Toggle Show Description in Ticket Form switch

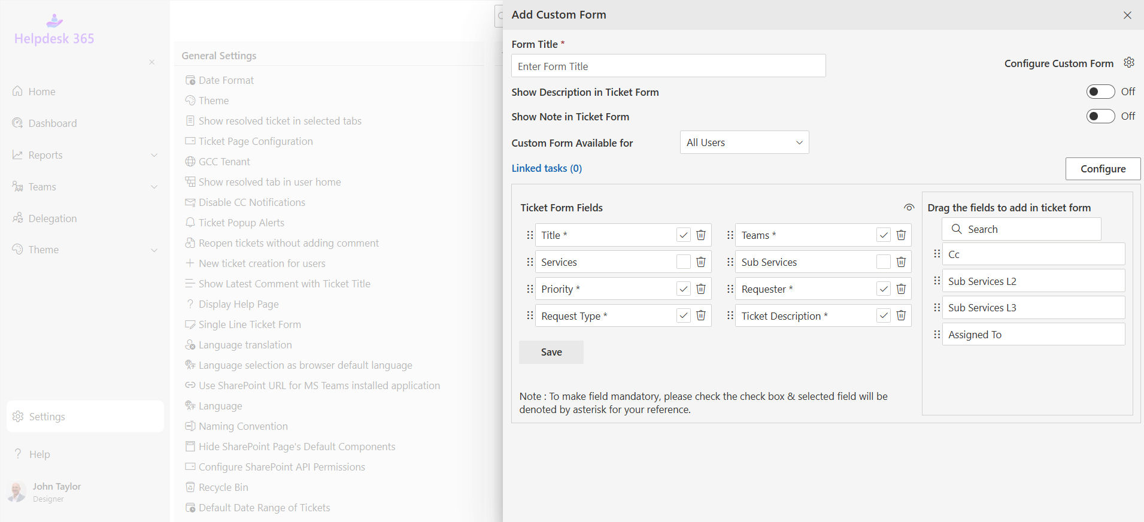1100,92
